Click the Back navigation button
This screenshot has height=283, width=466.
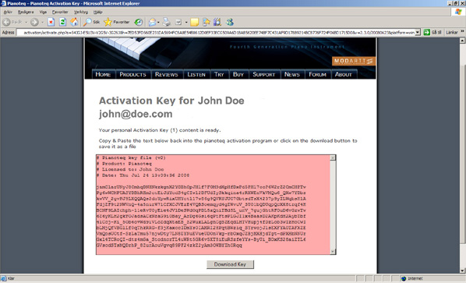(13, 22)
